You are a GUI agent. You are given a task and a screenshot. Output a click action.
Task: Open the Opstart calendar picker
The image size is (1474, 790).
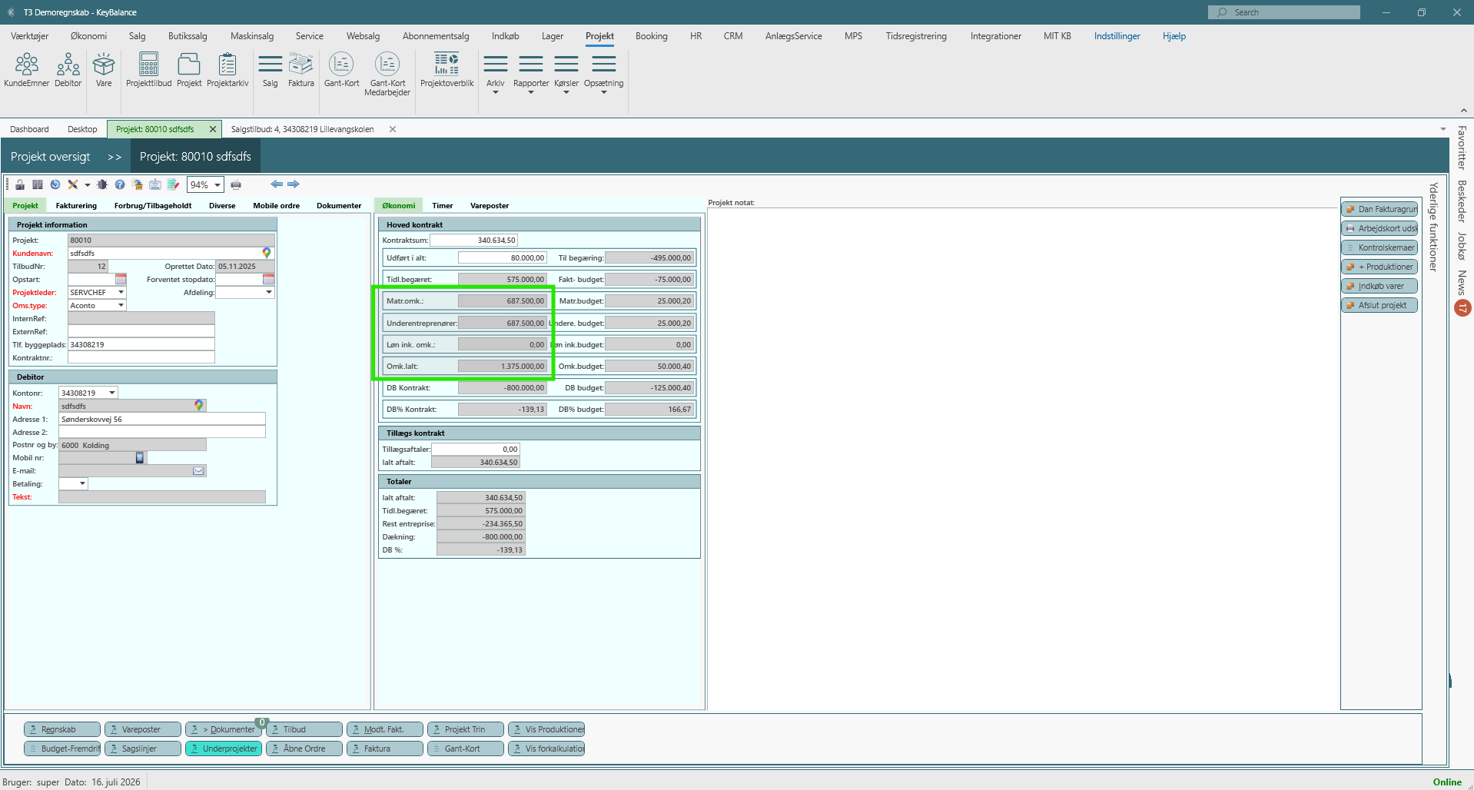coord(121,279)
